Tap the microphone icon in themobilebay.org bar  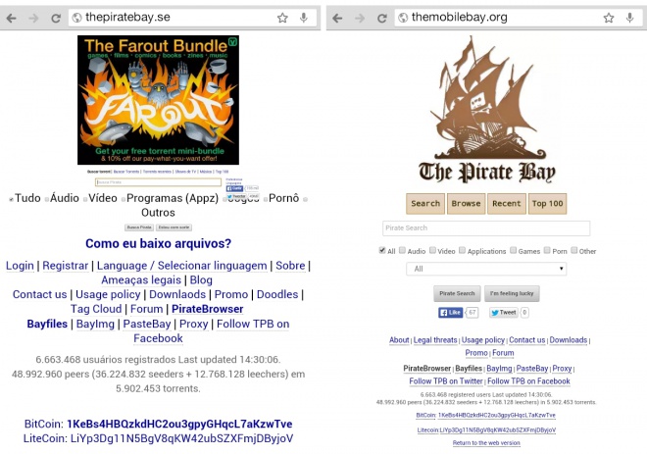tap(629, 18)
